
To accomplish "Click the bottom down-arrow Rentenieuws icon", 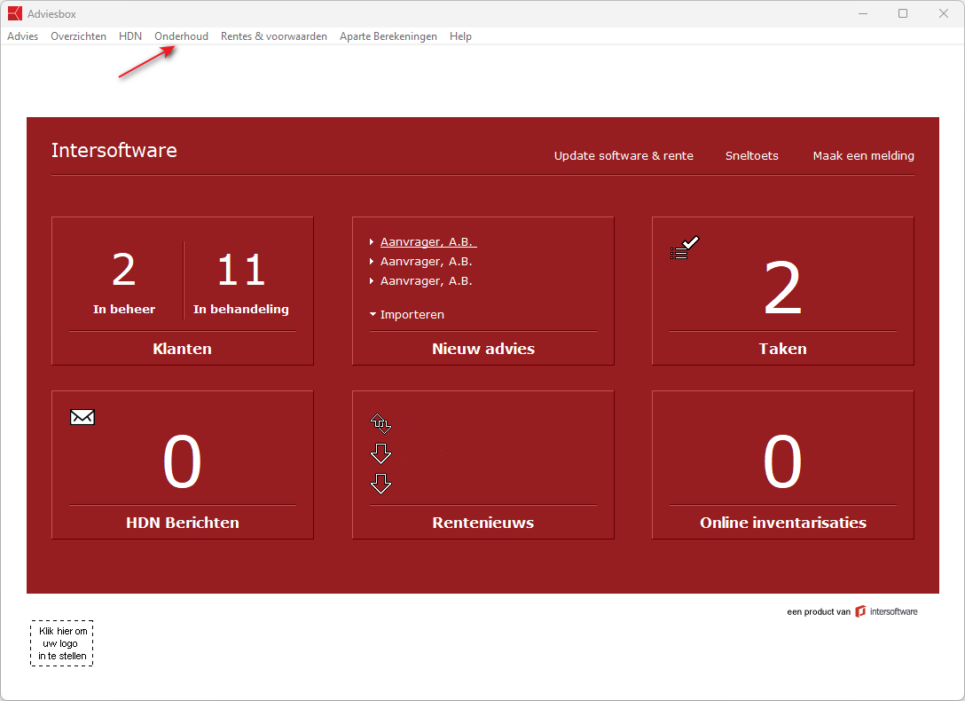I will [x=381, y=484].
